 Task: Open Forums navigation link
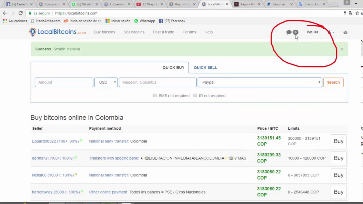tap(189, 32)
